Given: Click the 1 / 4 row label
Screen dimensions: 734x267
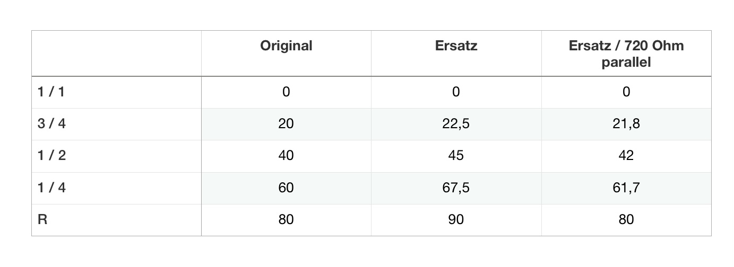Looking at the screenshot, I should point(51,188).
